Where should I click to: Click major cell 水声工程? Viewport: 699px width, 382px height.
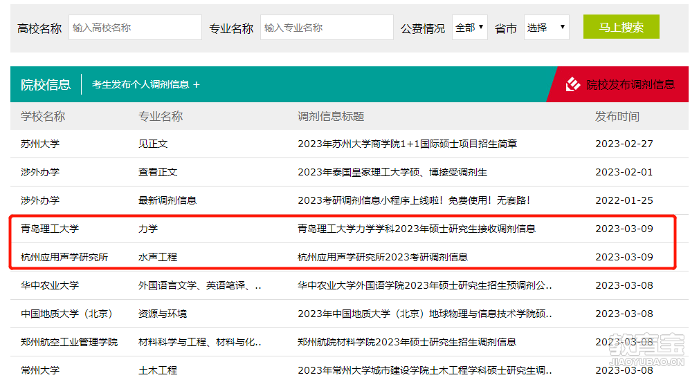coord(158,258)
